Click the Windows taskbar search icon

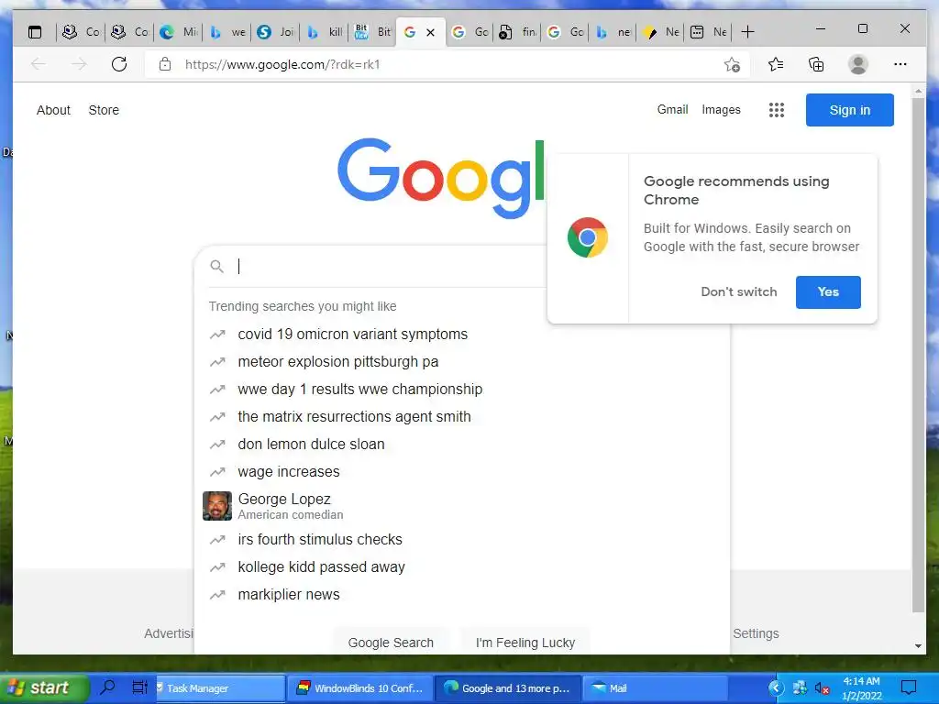pos(108,687)
